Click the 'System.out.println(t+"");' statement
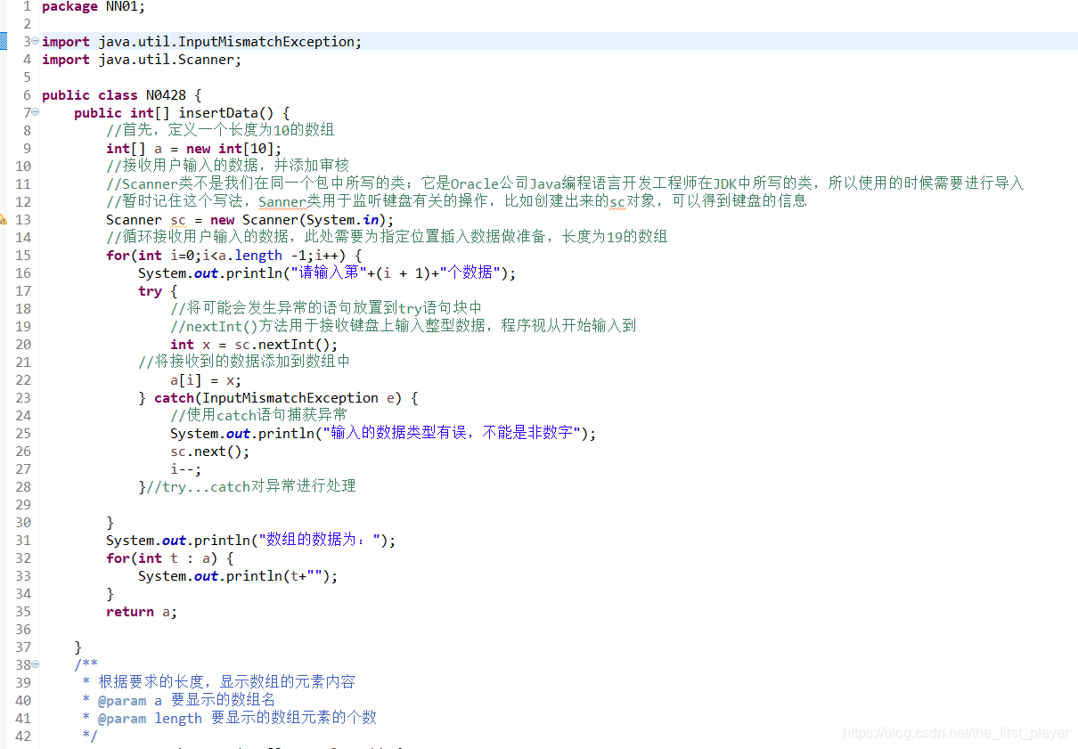Screen dimensions: 1078x749 click(238, 576)
